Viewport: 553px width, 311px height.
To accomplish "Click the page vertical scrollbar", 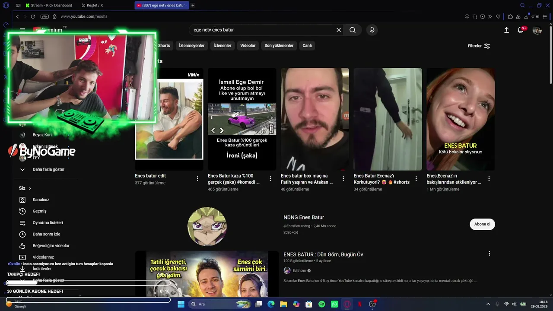I will (550, 56).
